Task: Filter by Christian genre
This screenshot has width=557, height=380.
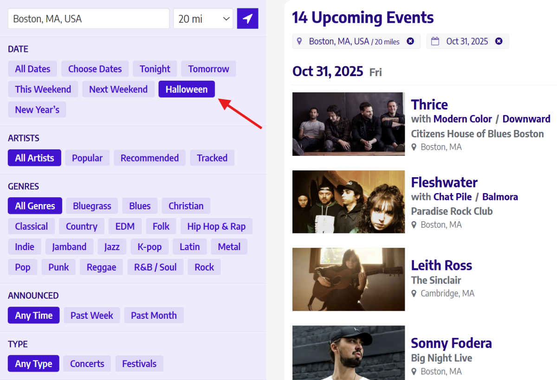Action: click(186, 206)
